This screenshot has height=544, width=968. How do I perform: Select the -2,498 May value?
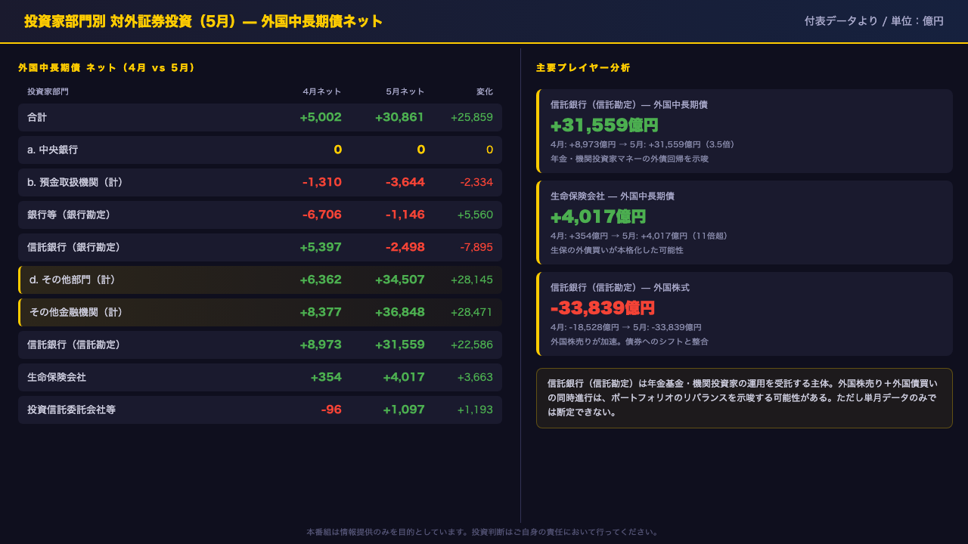[405, 248]
